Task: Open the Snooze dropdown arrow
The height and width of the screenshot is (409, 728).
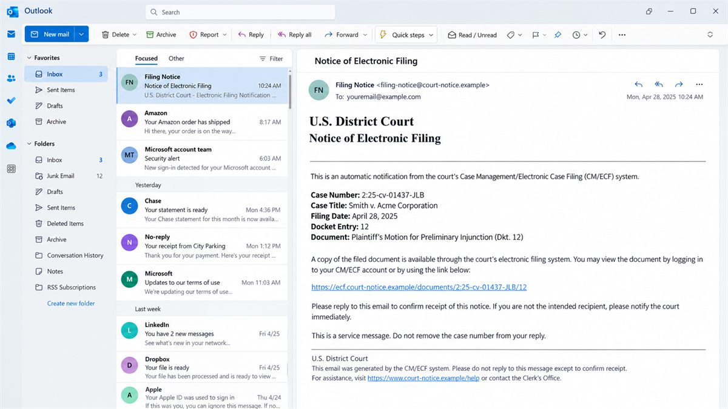Action: click(x=585, y=35)
